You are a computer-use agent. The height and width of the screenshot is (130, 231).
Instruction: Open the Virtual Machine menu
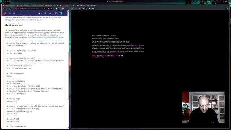[80, 5]
